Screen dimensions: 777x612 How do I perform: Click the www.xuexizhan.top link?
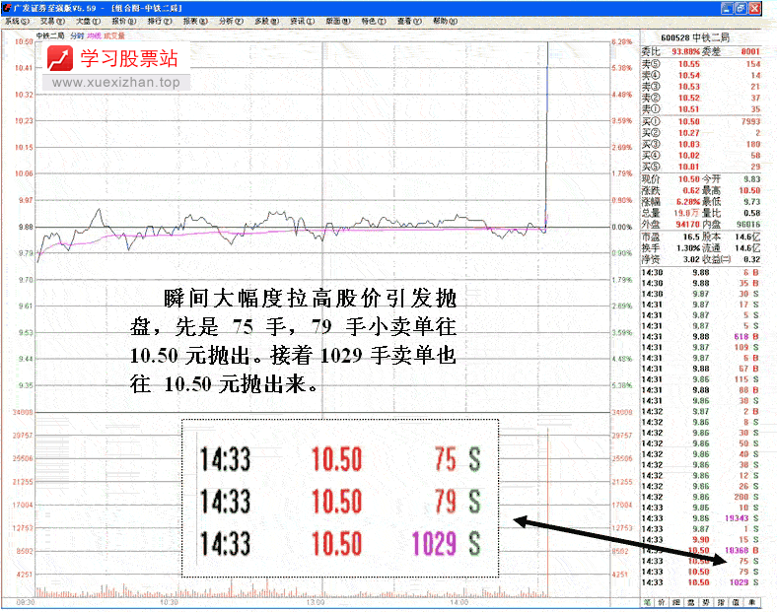click(116, 83)
